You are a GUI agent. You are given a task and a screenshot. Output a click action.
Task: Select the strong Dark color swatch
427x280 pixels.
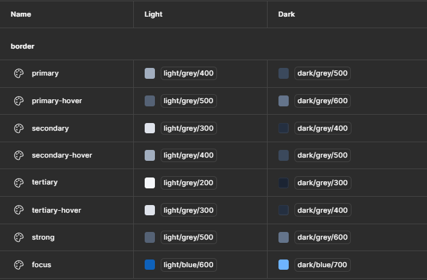coord(284,237)
